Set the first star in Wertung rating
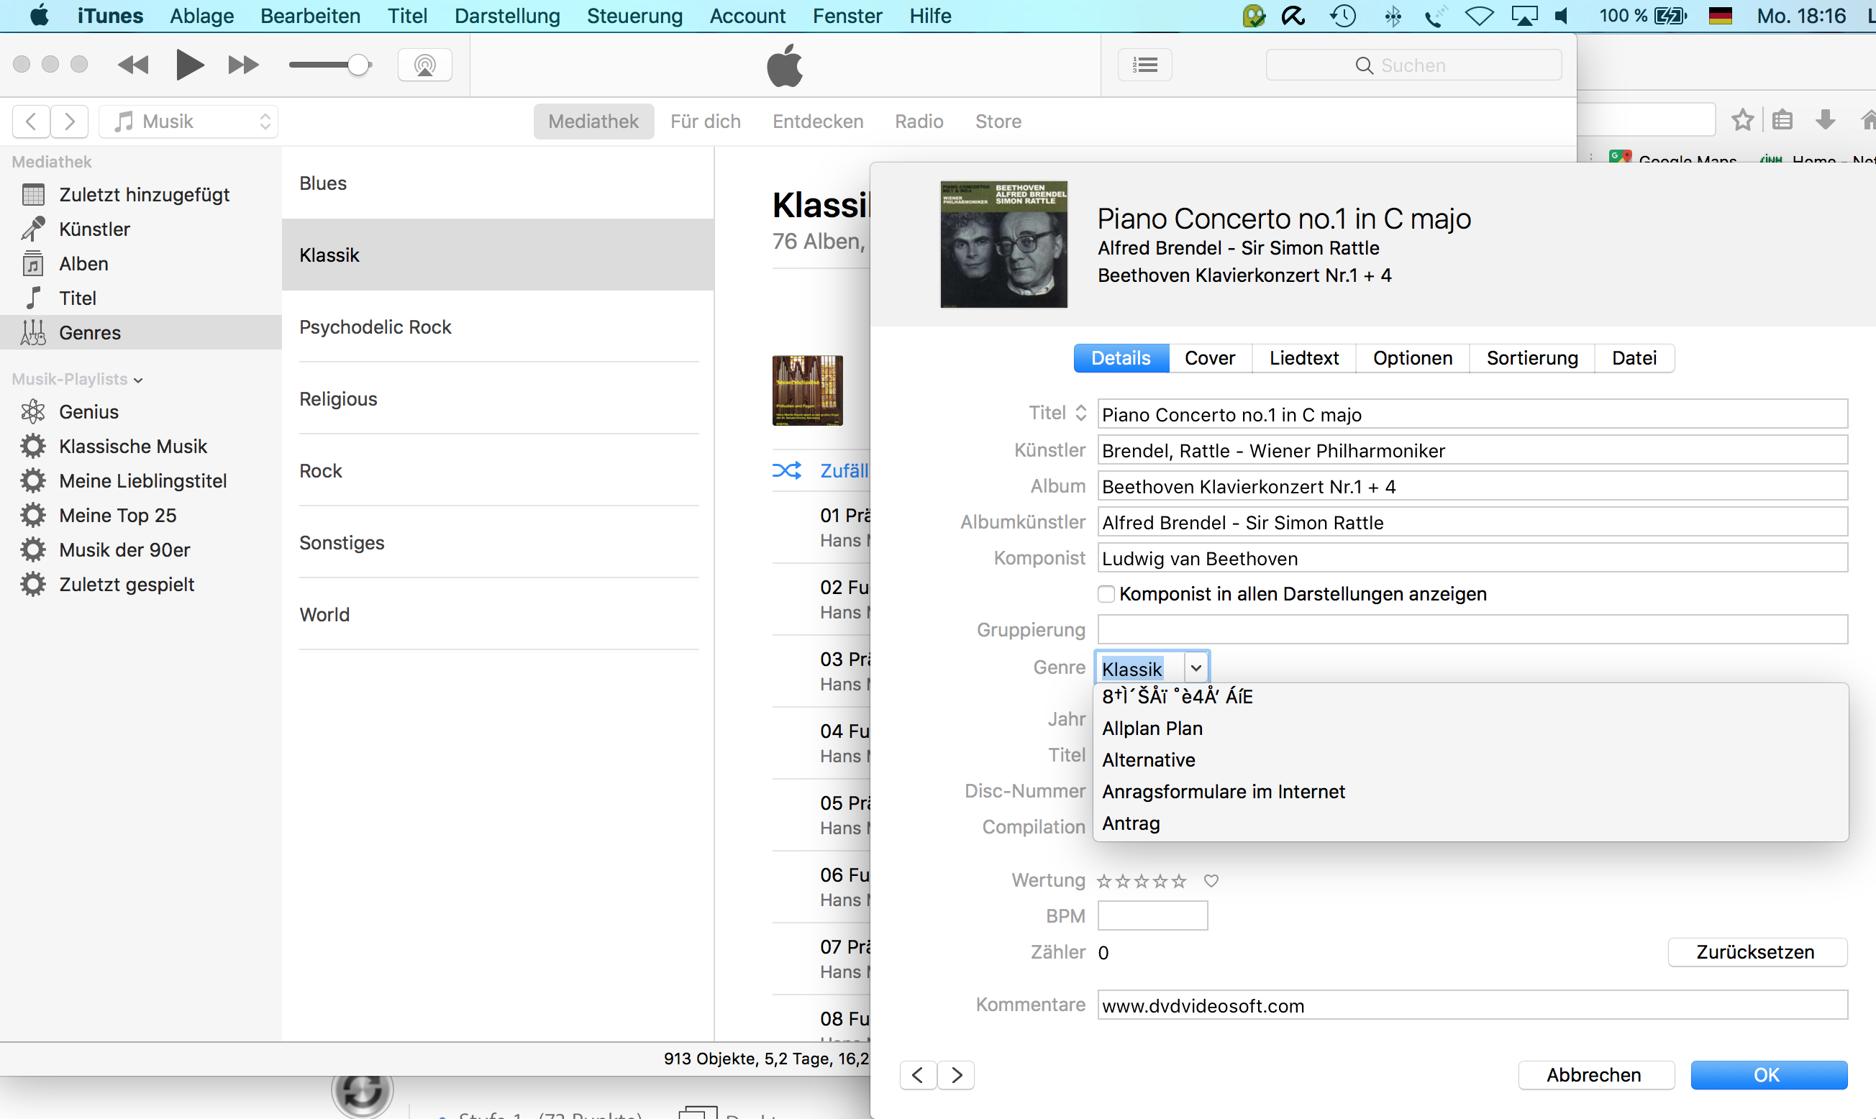Viewport: 1876px width, 1119px height. coord(1104,880)
